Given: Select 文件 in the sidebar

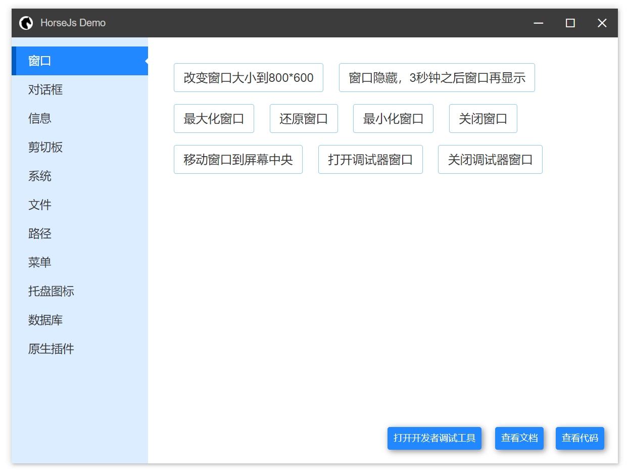Looking at the screenshot, I should click(80, 205).
